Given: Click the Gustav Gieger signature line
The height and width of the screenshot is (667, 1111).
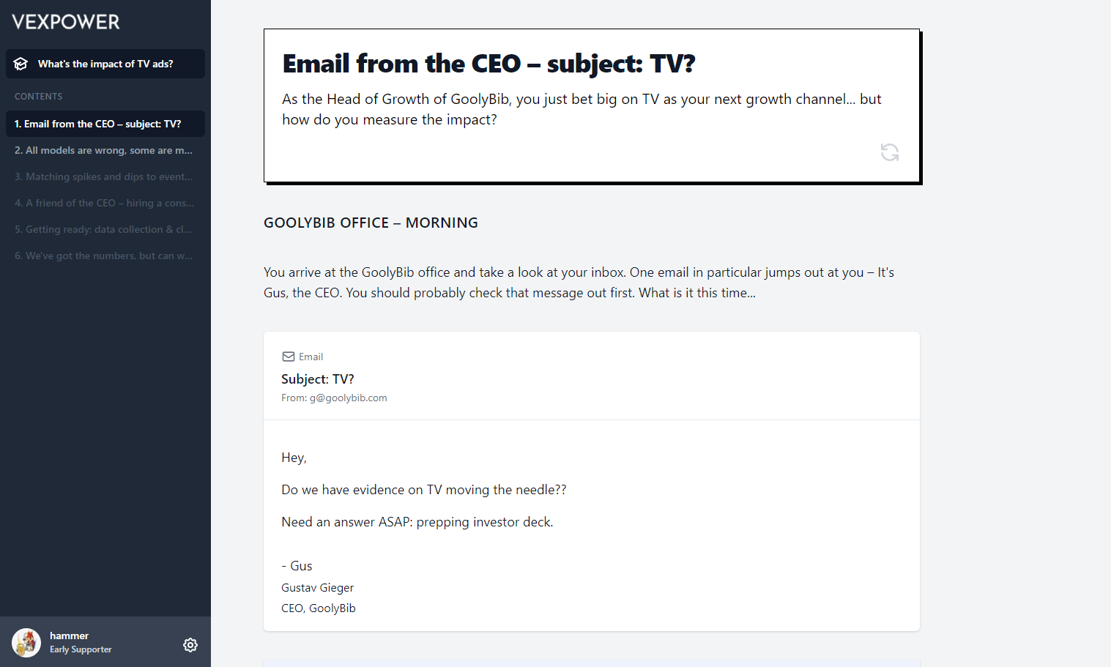Looking at the screenshot, I should pos(318,587).
